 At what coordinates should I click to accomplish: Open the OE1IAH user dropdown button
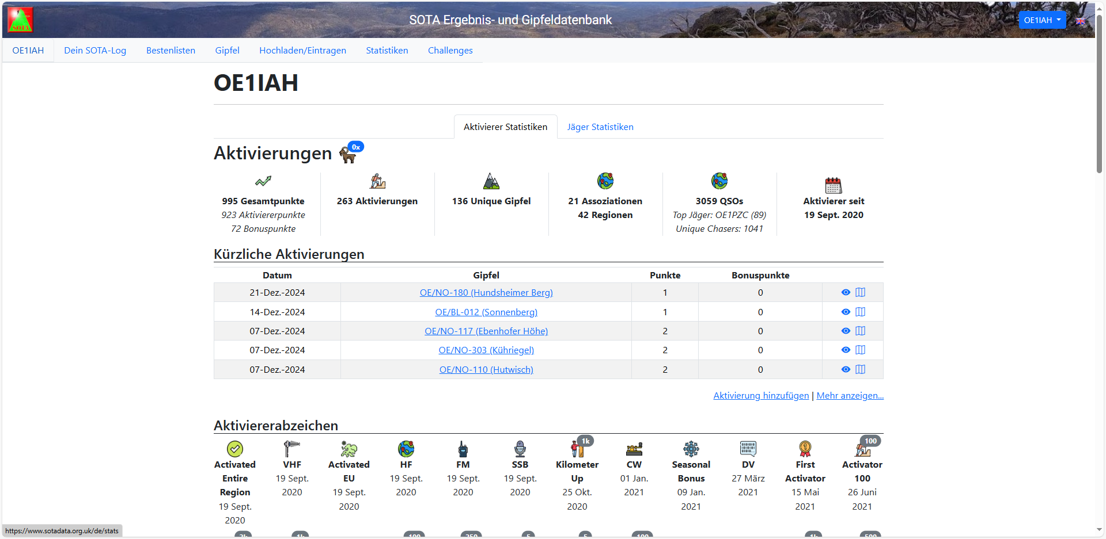[1041, 20]
